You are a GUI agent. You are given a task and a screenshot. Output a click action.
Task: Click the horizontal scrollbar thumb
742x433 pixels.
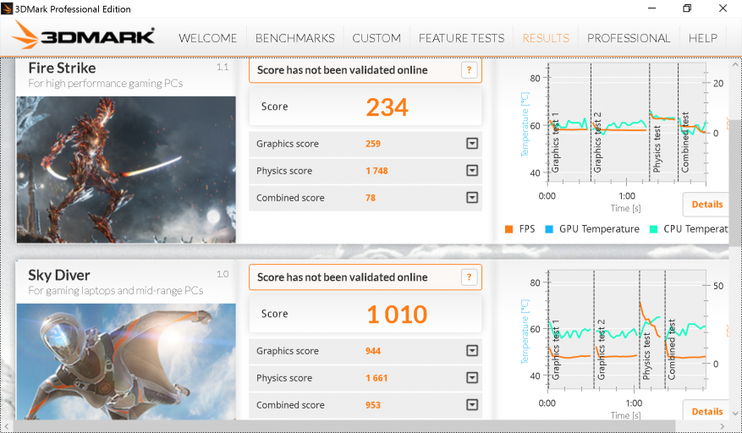(344, 426)
